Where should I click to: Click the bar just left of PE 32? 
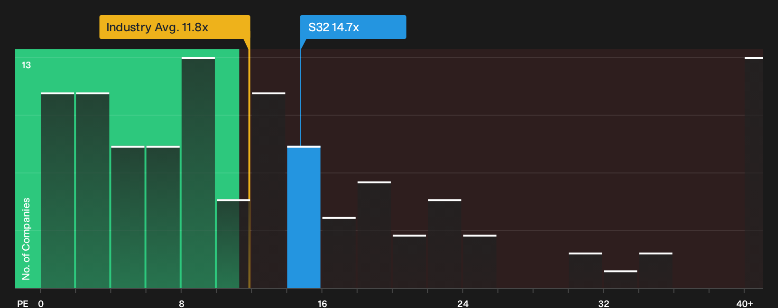(x=585, y=271)
